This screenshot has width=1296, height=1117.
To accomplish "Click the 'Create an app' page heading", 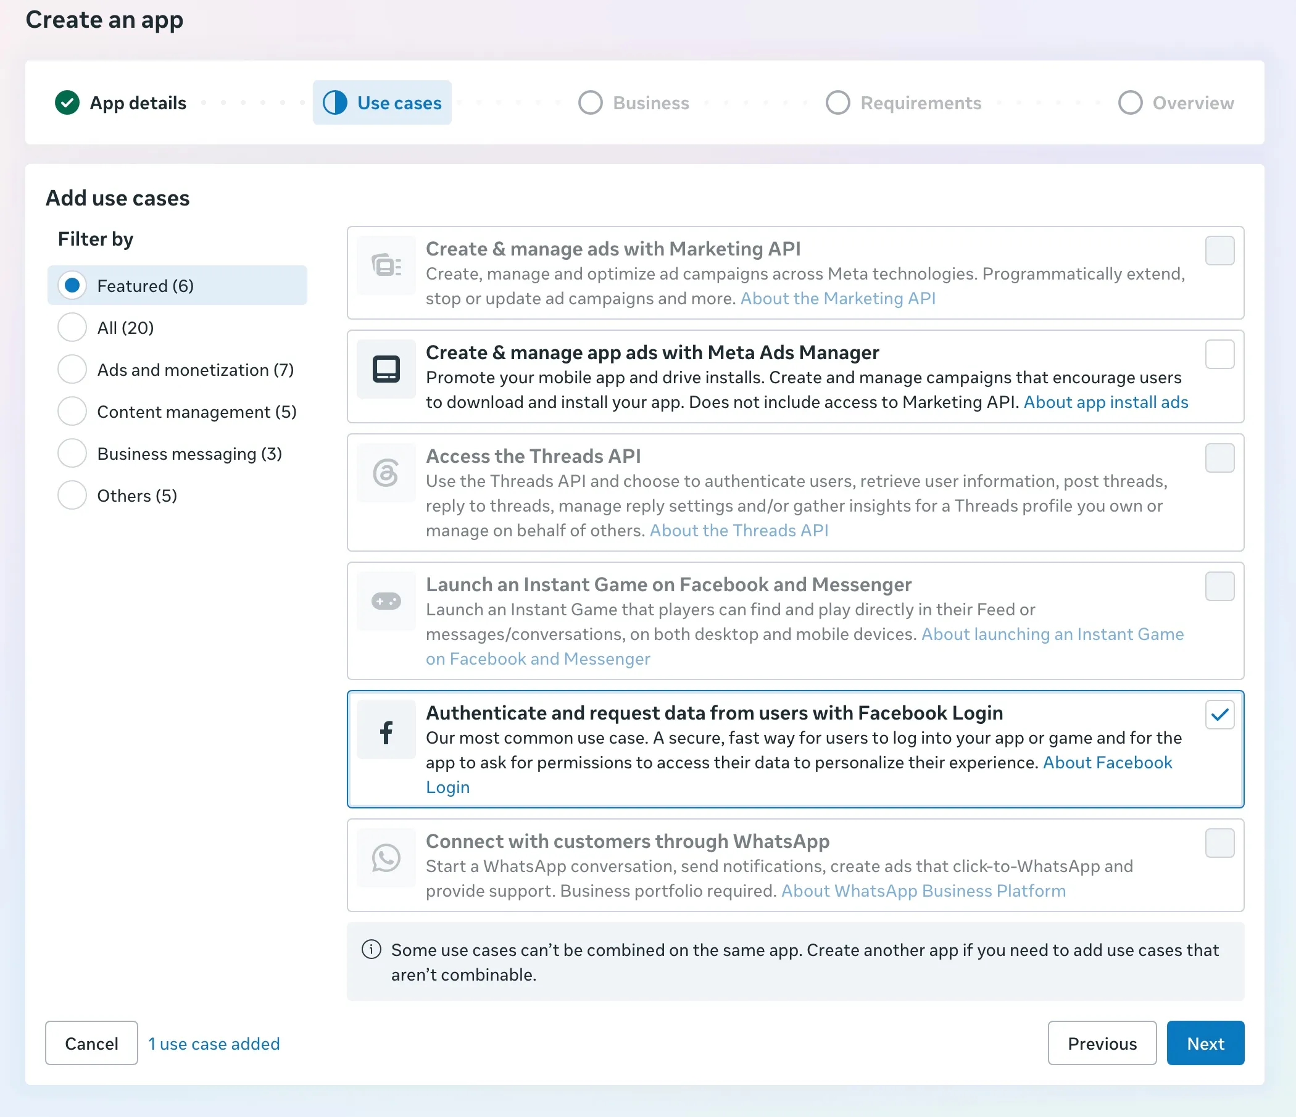I will [104, 20].
